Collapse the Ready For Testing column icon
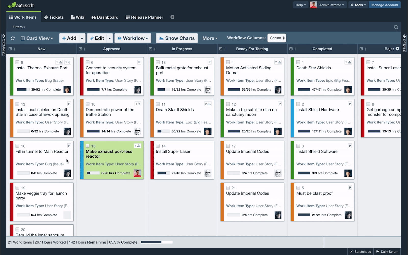Screen dimensions: 408x255 tap(221, 49)
